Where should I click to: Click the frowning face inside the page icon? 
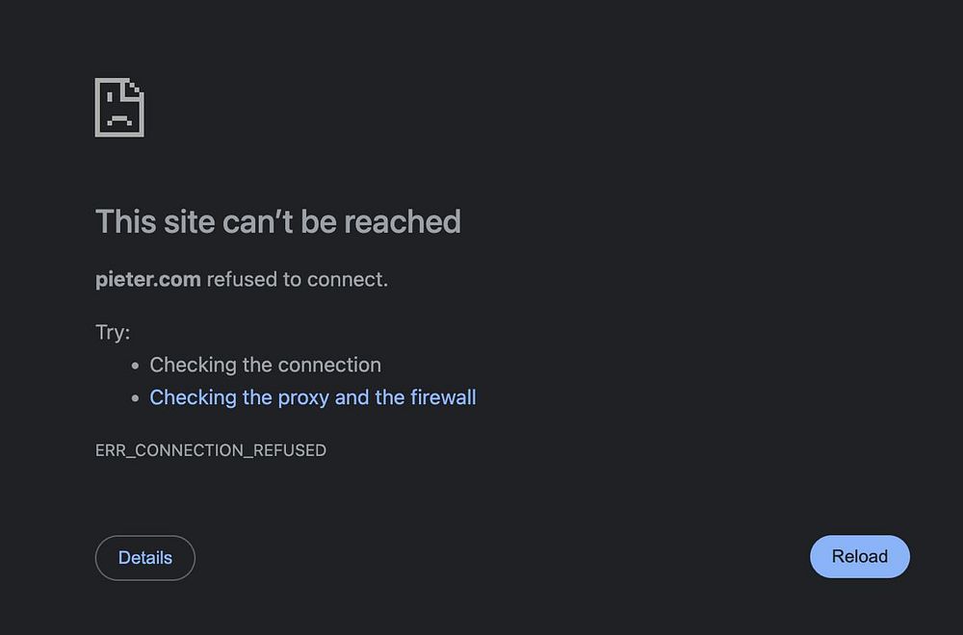click(118, 114)
